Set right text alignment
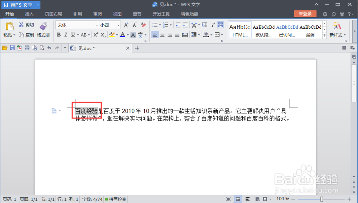The image size is (358, 203). pos(170,35)
